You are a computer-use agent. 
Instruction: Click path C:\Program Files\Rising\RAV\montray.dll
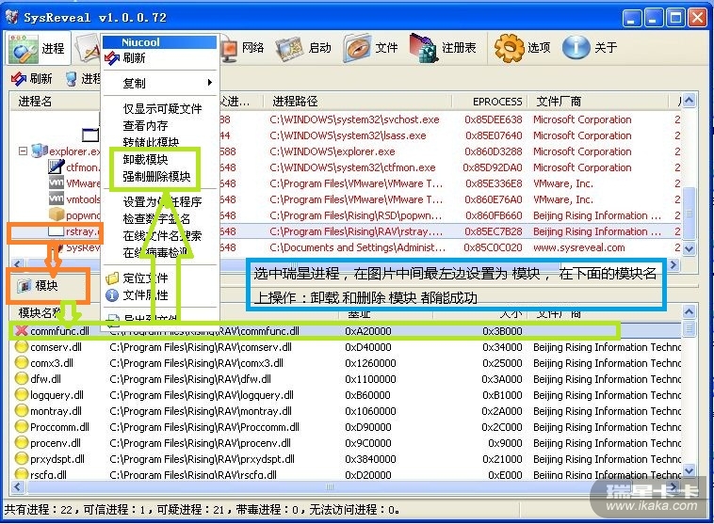point(201,411)
